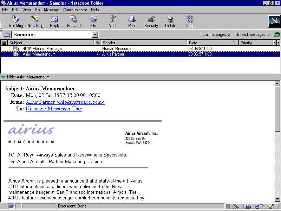The height and width of the screenshot is (211, 281).
Task: Click the Total messages: 2 text
Action: click(x=215, y=34)
